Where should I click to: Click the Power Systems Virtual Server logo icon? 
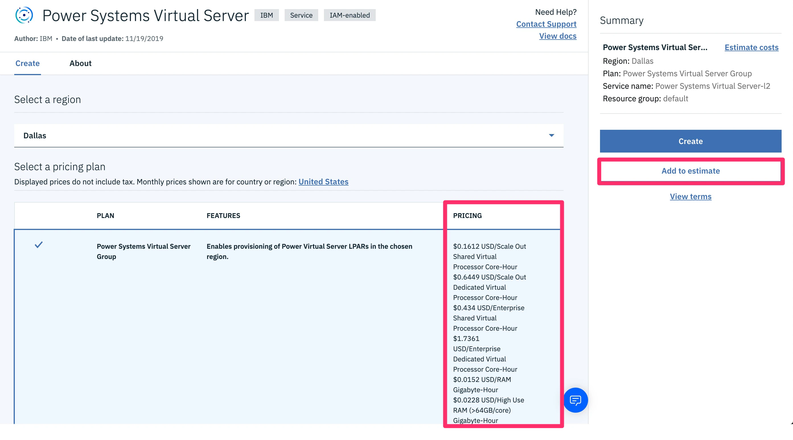[x=24, y=15]
